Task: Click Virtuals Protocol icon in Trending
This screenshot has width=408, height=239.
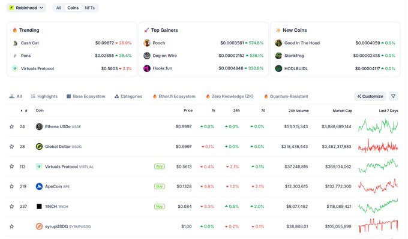Action: click(x=15, y=68)
